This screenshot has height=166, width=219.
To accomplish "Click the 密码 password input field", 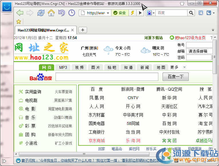I will (x=199, y=57).
